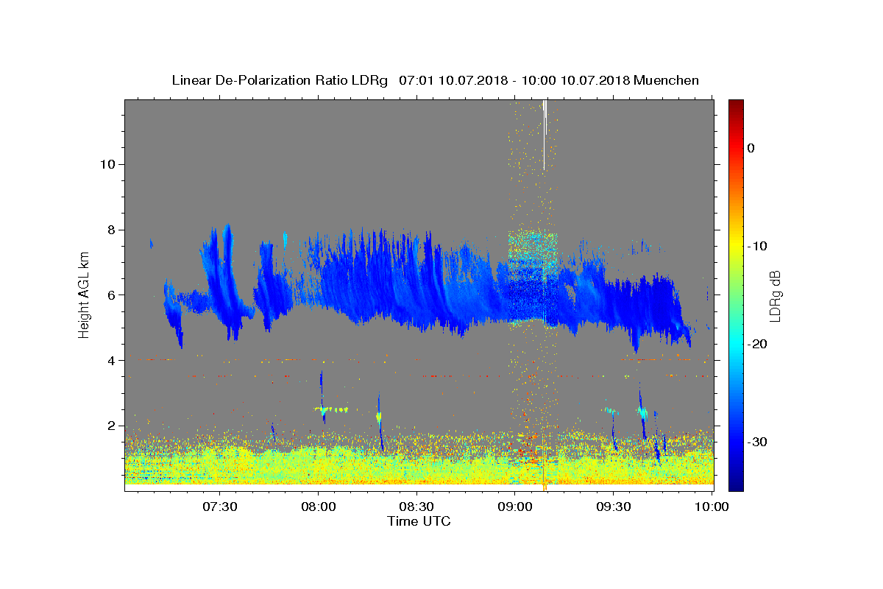Click the colorbar value '-20'

pyautogui.click(x=757, y=344)
